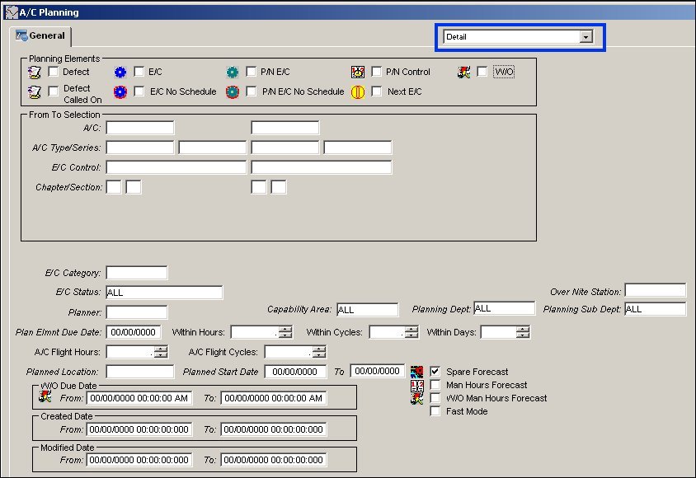Image resolution: width=696 pixels, height=478 pixels.
Task: Click the Created Date To field
Action: coord(274,429)
